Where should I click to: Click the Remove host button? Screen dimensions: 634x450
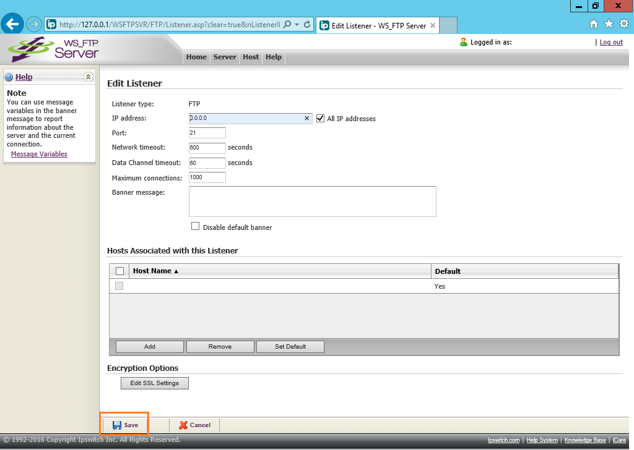tap(220, 346)
